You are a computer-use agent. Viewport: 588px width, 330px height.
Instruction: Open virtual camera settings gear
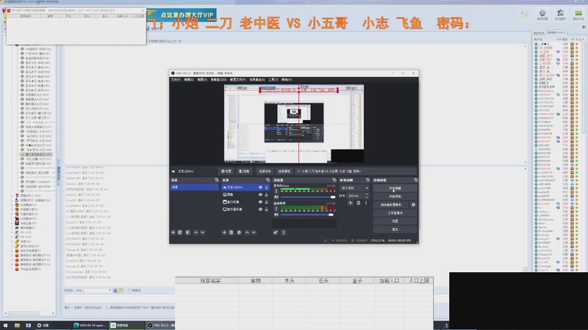point(413,205)
